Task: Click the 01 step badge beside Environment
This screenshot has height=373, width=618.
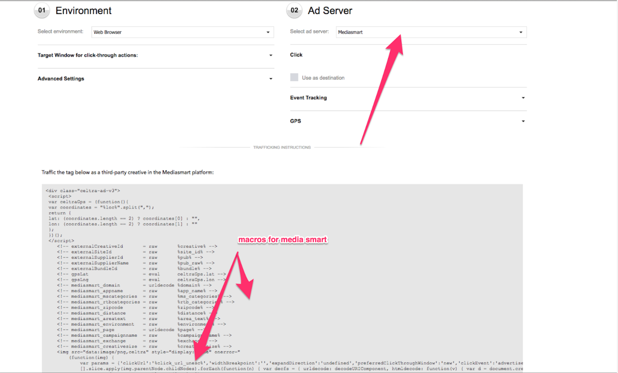Action: tap(42, 11)
